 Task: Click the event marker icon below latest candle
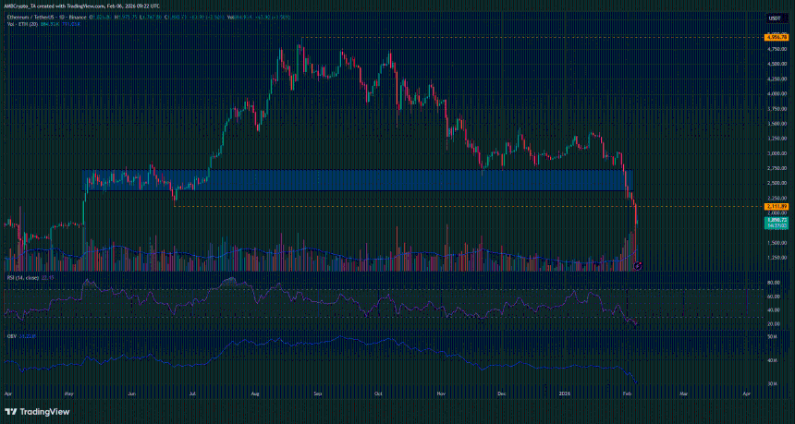tap(639, 265)
